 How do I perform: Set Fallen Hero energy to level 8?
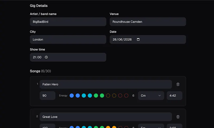114,96
